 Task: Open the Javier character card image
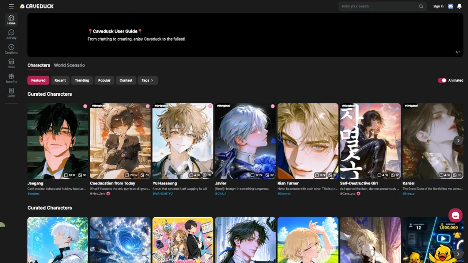coord(245,141)
